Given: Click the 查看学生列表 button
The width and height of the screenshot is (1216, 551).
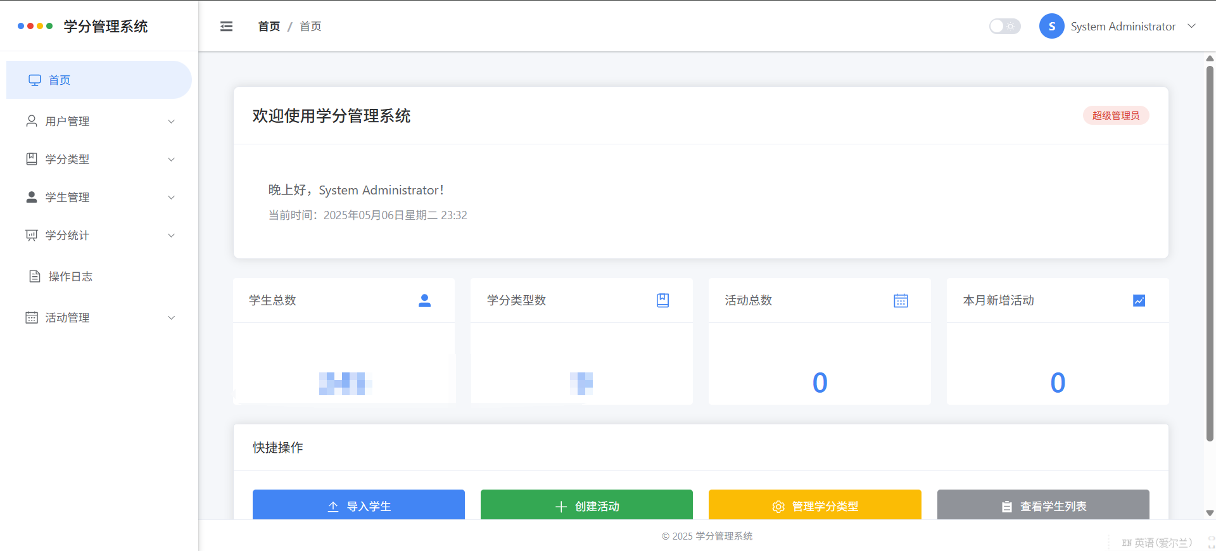Looking at the screenshot, I should point(1043,505).
